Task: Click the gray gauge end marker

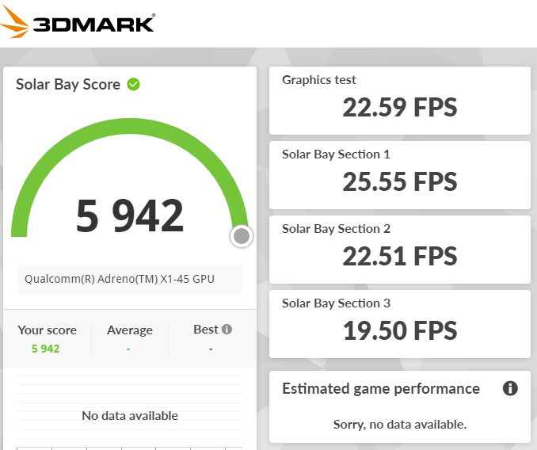Action: pyautogui.click(x=242, y=236)
